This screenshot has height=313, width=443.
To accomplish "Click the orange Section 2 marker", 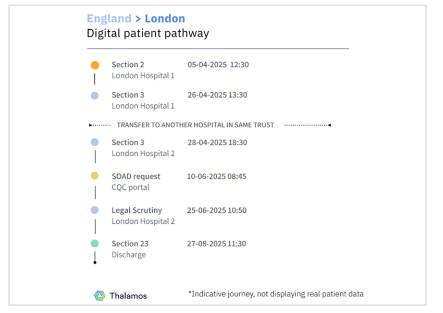I will [95, 65].
